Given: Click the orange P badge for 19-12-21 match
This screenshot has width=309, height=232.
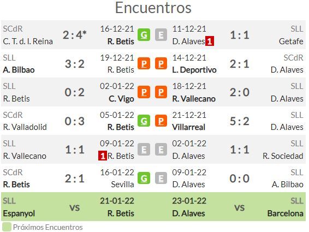Looking at the screenshot, I should tap(144, 63).
